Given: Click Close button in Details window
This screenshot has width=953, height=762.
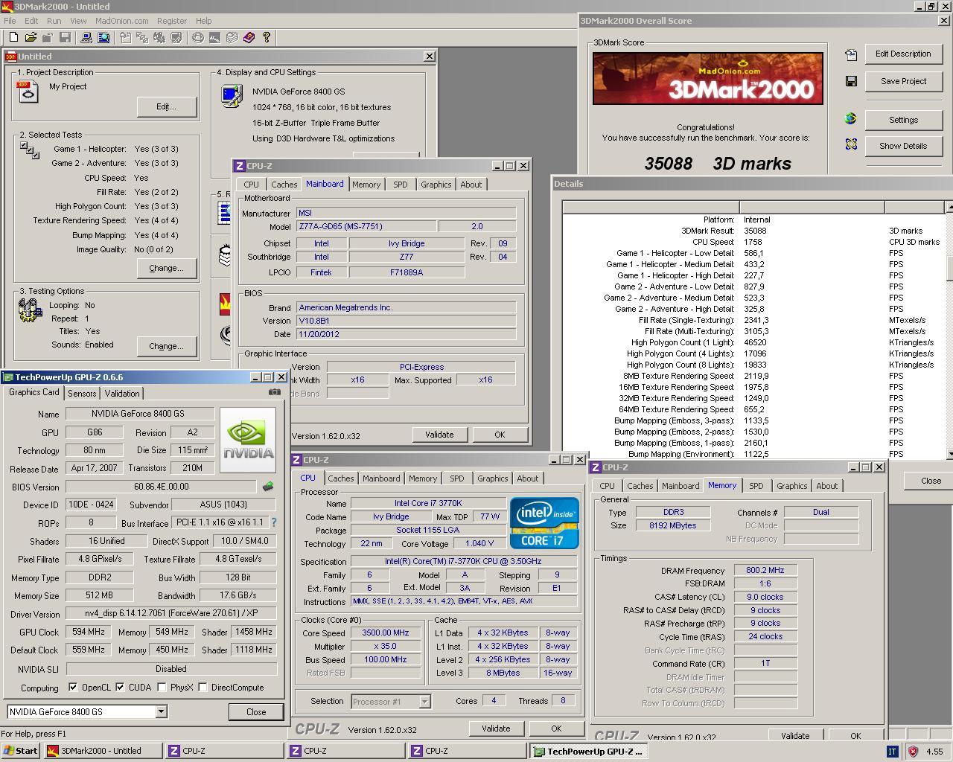Looking at the screenshot, I should pos(927,481).
